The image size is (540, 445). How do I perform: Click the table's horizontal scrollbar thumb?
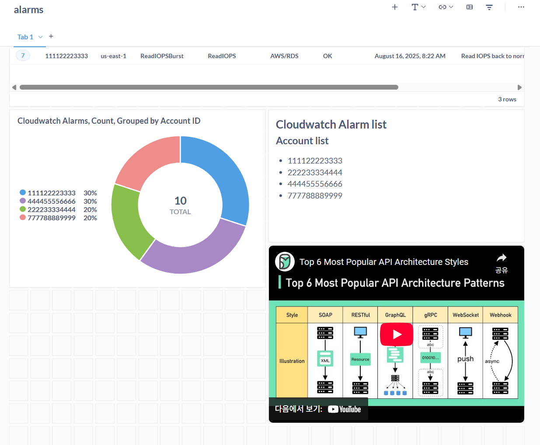point(209,87)
